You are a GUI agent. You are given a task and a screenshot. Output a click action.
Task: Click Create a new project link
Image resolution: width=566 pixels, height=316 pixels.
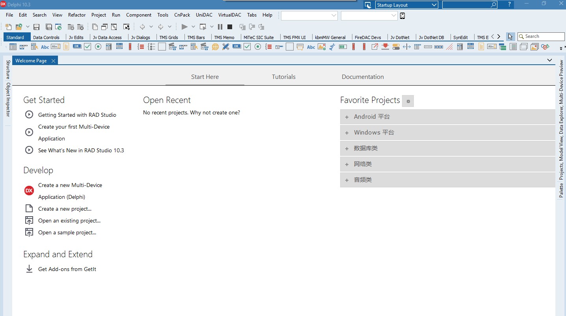click(x=65, y=209)
